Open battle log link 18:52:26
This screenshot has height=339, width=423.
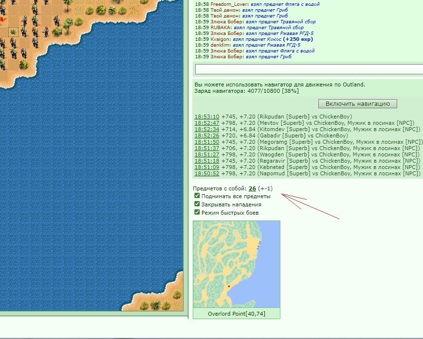[207, 136]
